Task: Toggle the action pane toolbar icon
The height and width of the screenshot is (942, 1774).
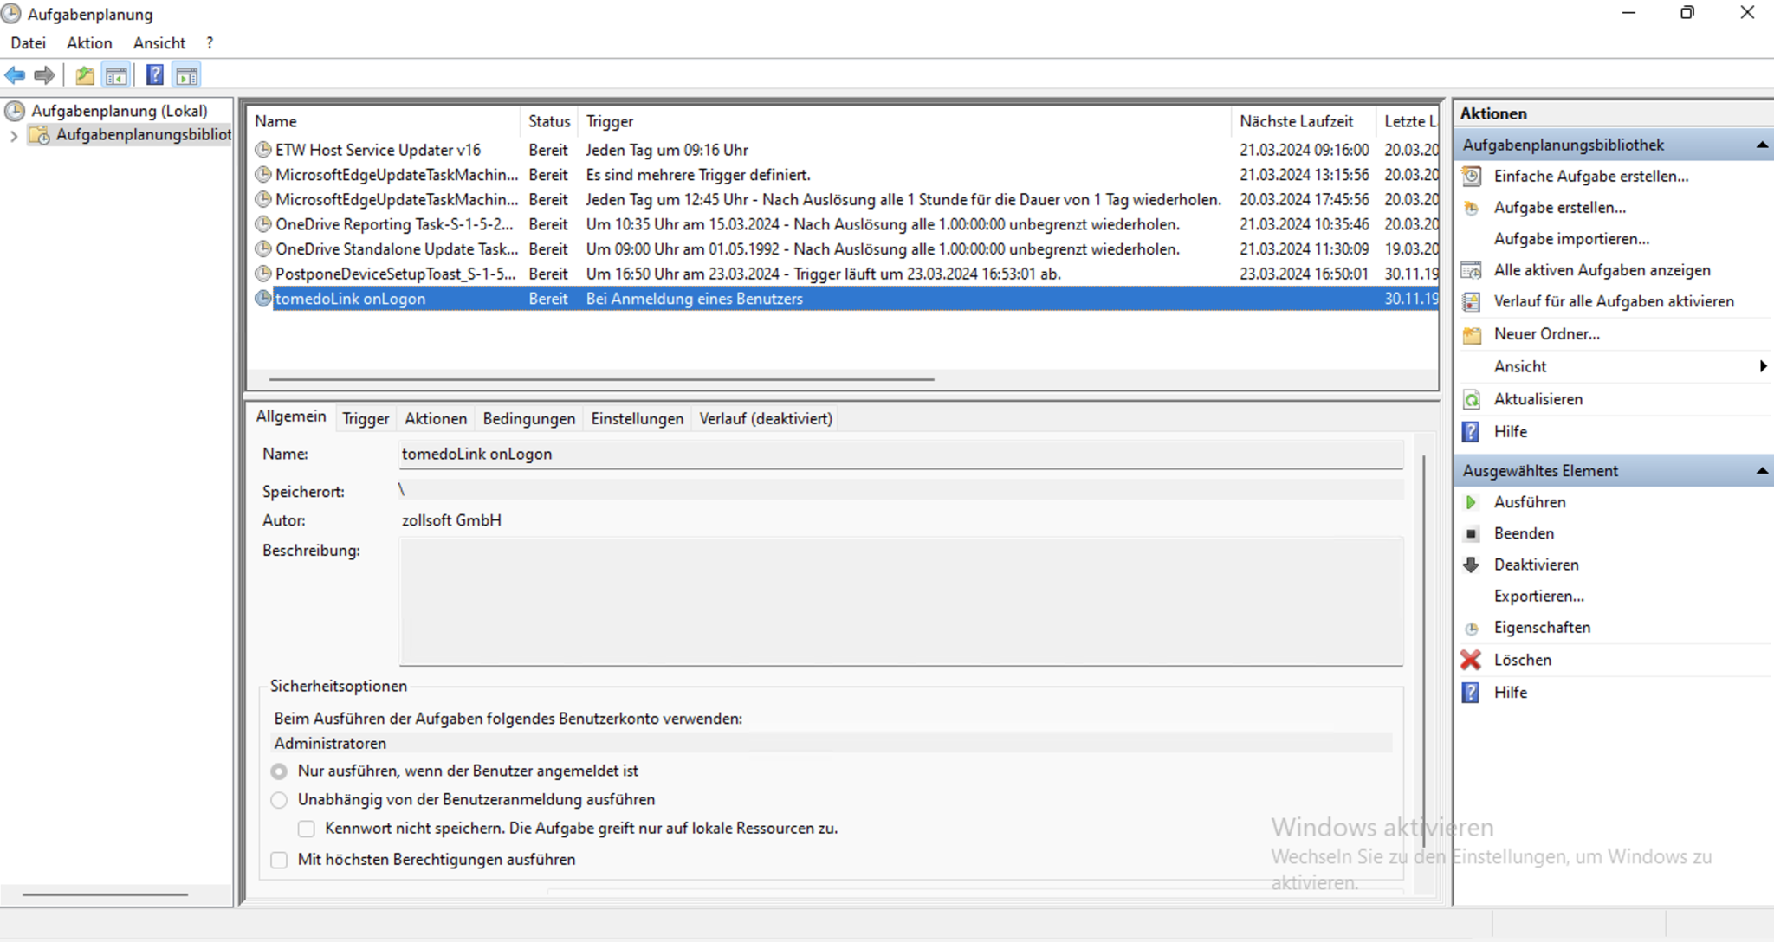Action: (x=186, y=75)
